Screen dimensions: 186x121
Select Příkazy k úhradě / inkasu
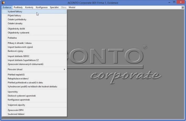pyautogui.click(x=34, y=43)
